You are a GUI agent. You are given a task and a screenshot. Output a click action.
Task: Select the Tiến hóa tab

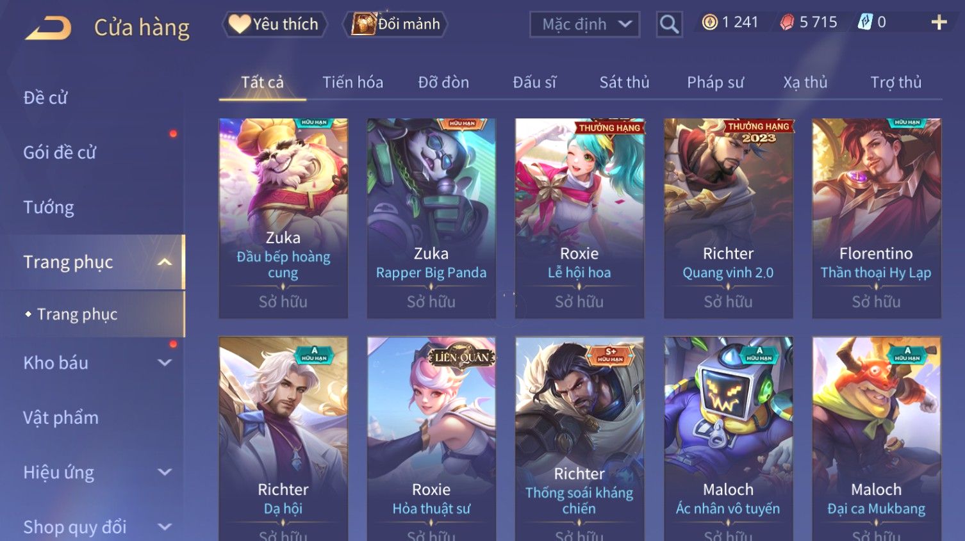352,82
